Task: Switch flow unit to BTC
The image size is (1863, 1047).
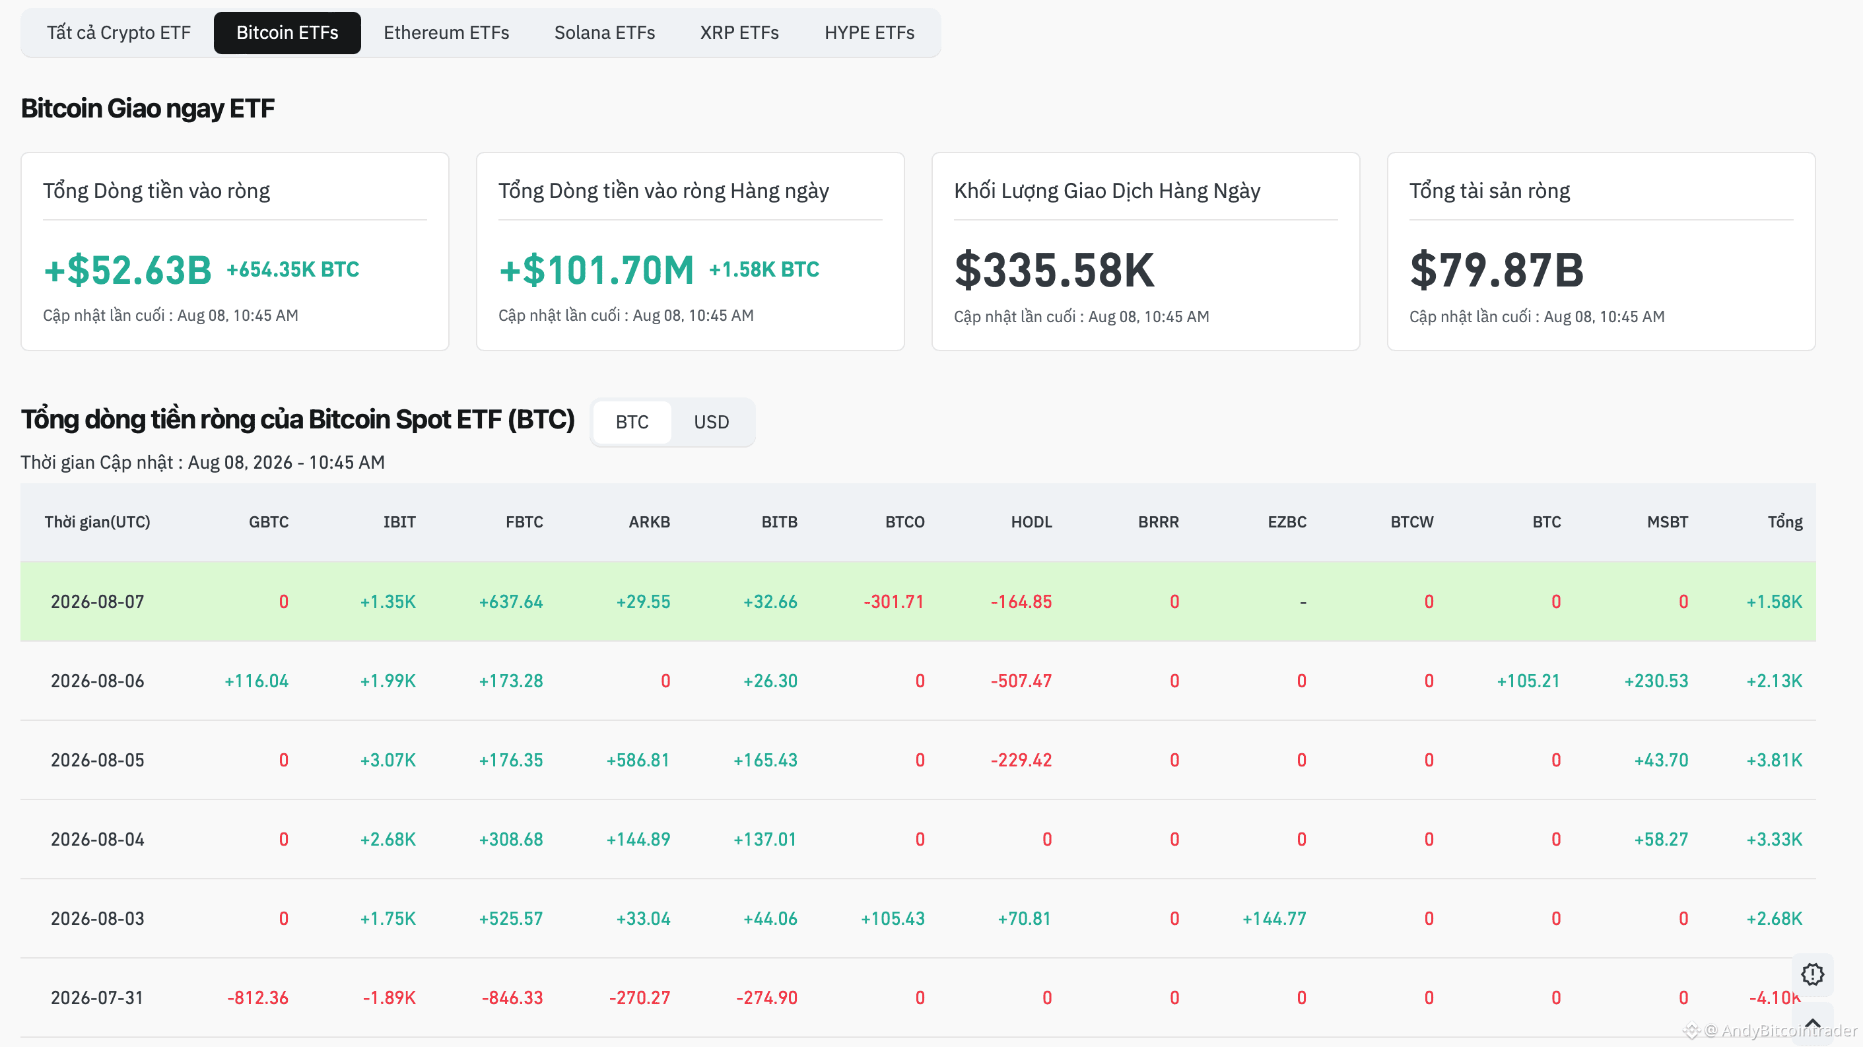Action: [x=631, y=422]
